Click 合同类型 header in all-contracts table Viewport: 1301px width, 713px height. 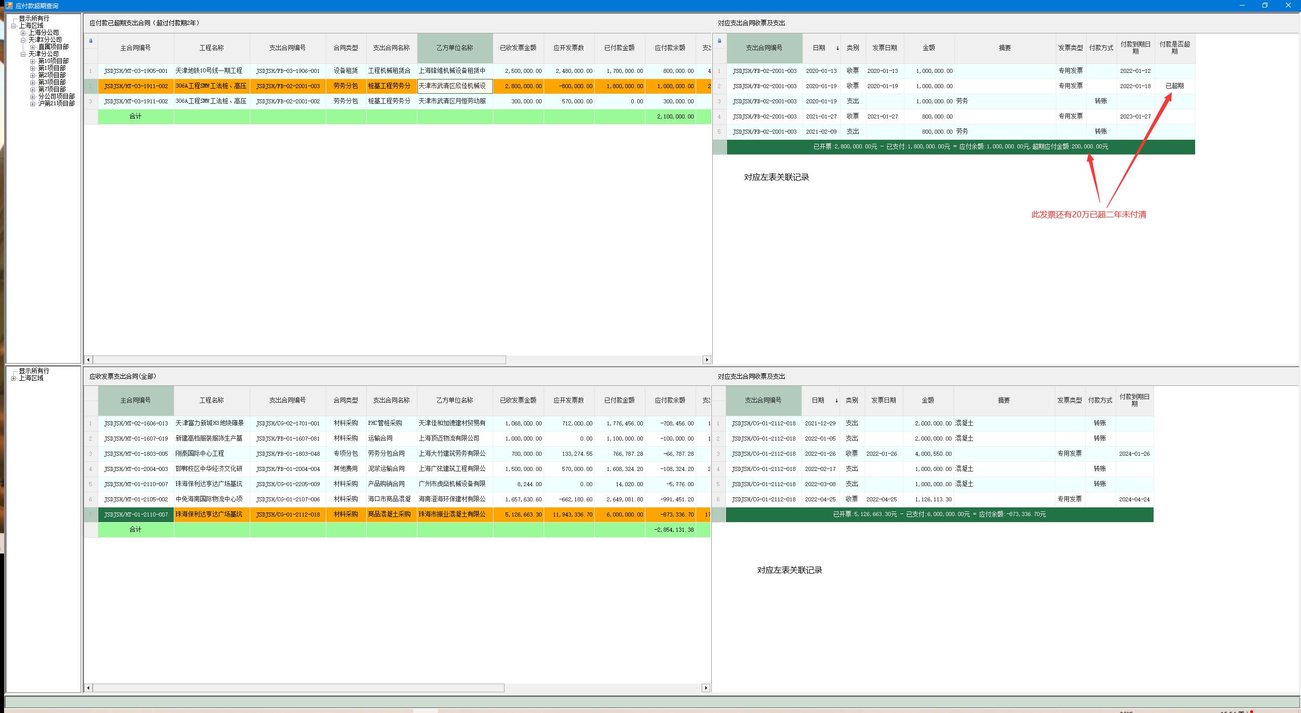(346, 401)
